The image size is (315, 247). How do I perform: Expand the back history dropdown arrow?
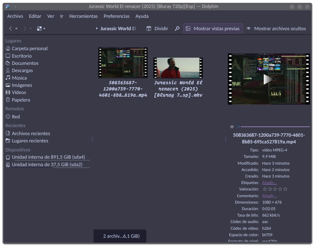point(16,29)
